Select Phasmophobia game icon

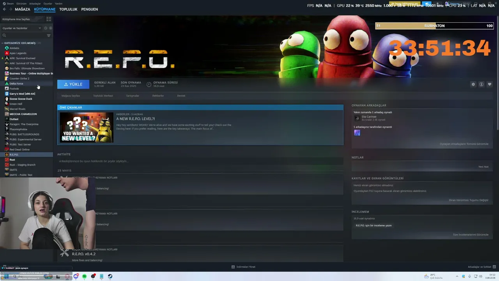point(7,129)
